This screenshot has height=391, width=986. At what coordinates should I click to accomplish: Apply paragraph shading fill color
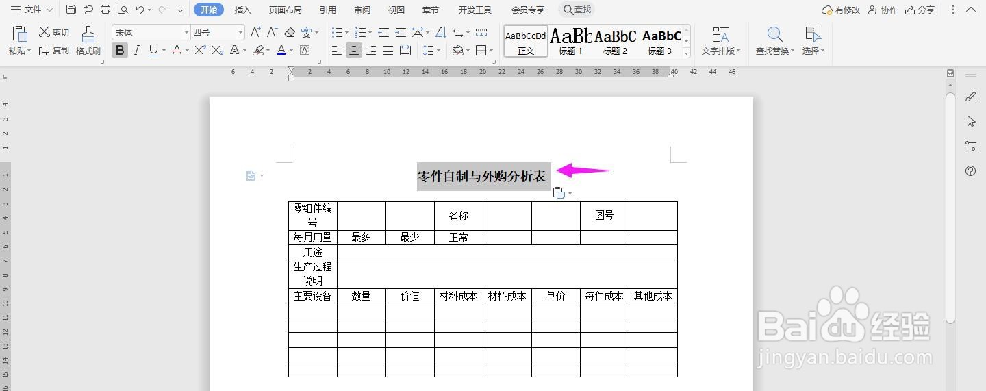tap(459, 50)
